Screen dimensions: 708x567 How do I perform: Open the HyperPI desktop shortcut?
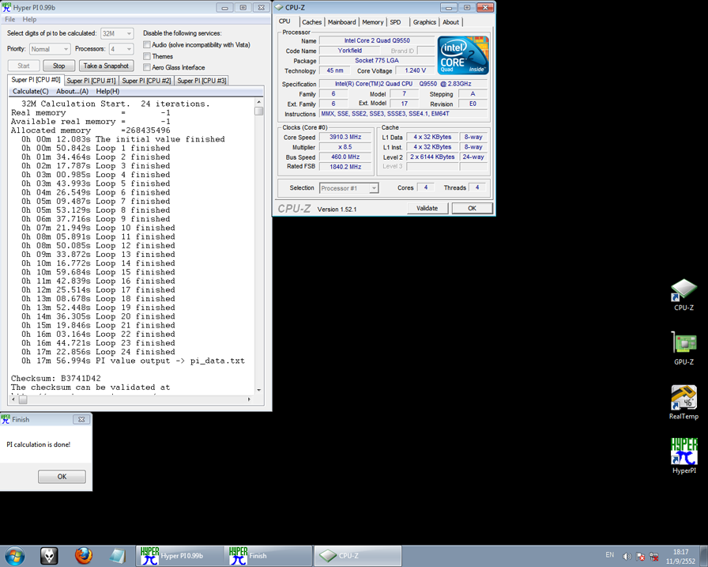click(684, 455)
